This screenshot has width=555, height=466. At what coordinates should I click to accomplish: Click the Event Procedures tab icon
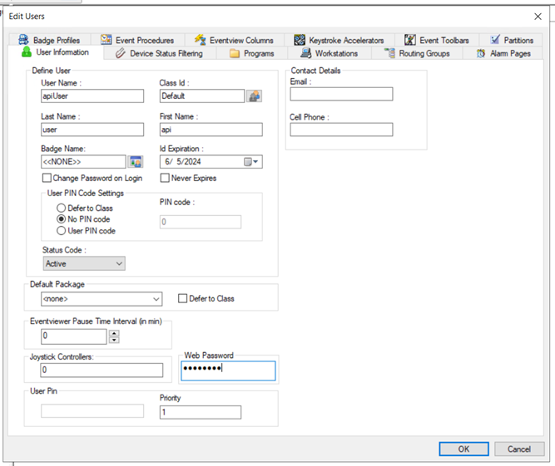[x=106, y=40]
